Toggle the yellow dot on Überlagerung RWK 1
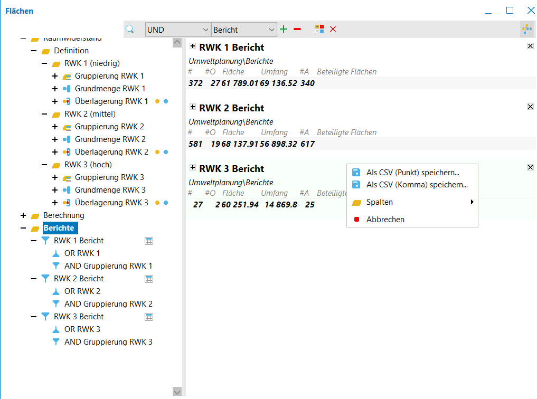The width and height of the screenshot is (537, 399). point(157,101)
